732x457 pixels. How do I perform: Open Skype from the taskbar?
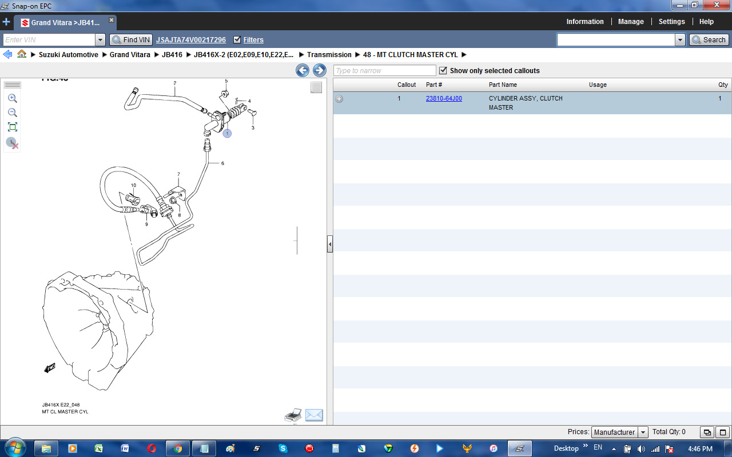point(283,448)
